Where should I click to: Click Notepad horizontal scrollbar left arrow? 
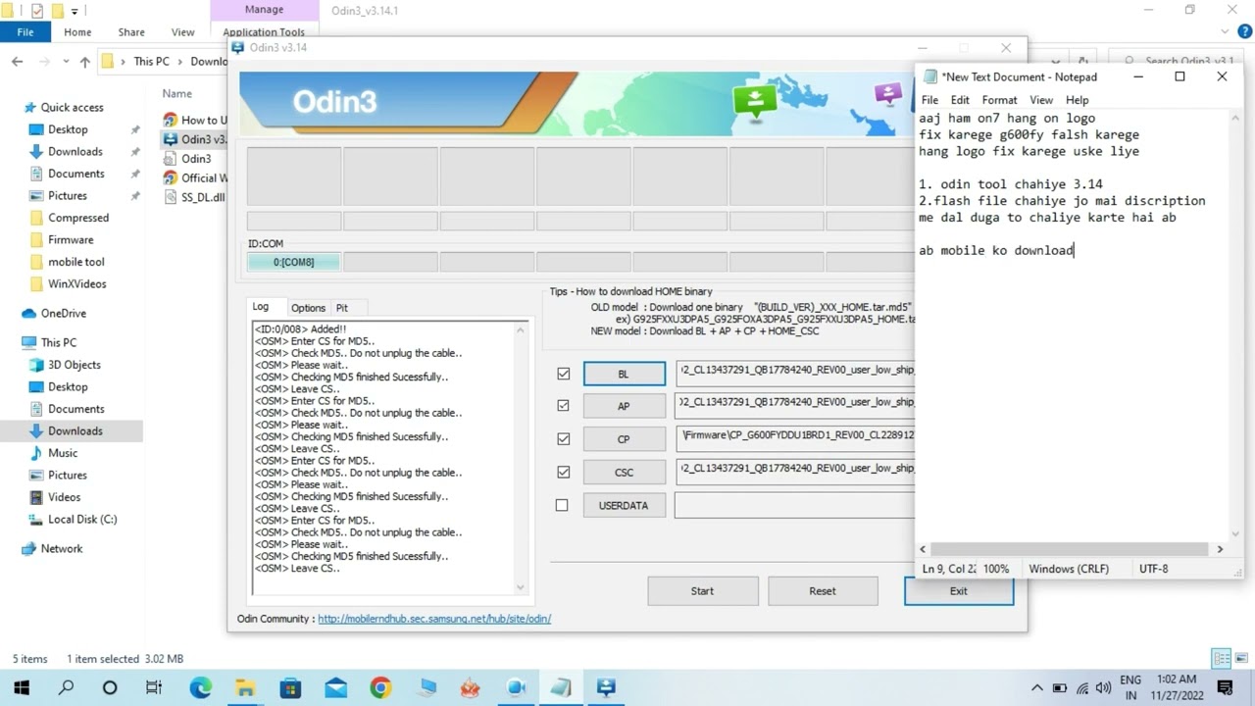click(x=923, y=549)
